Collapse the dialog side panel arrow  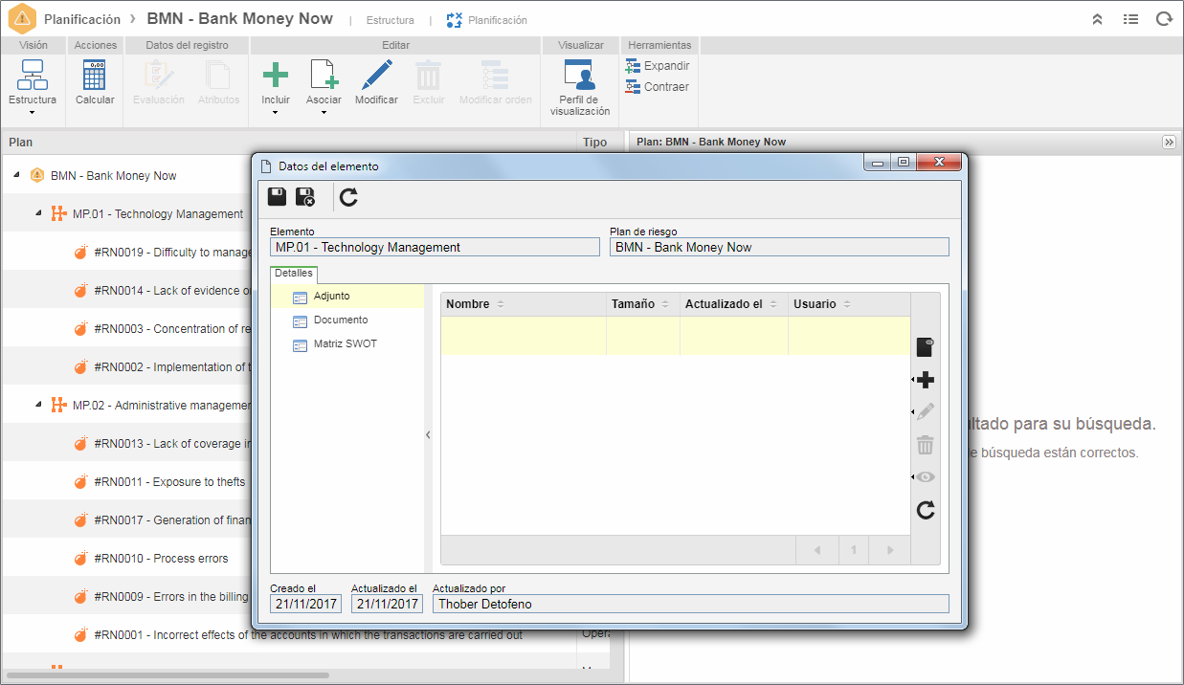[x=428, y=434]
